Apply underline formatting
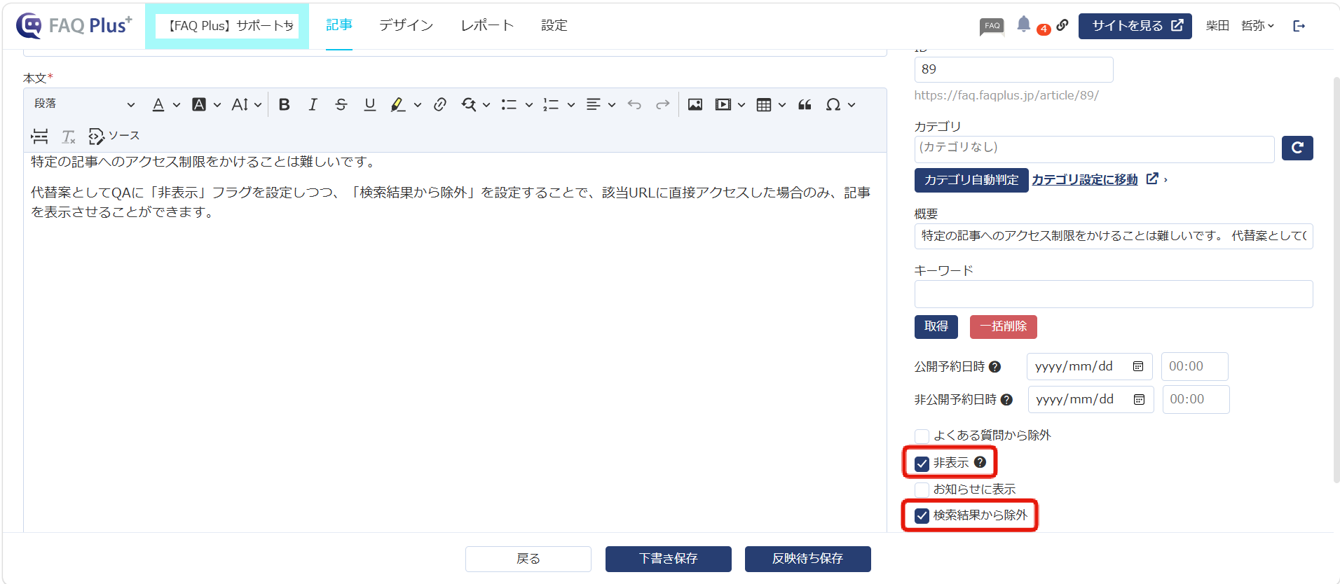This screenshot has height=584, width=1340. (x=370, y=105)
